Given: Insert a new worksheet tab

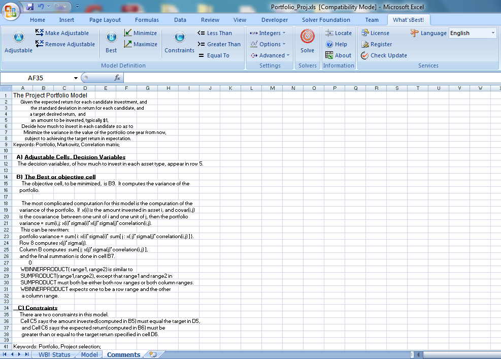Looking at the screenshot, I should click(x=153, y=354).
